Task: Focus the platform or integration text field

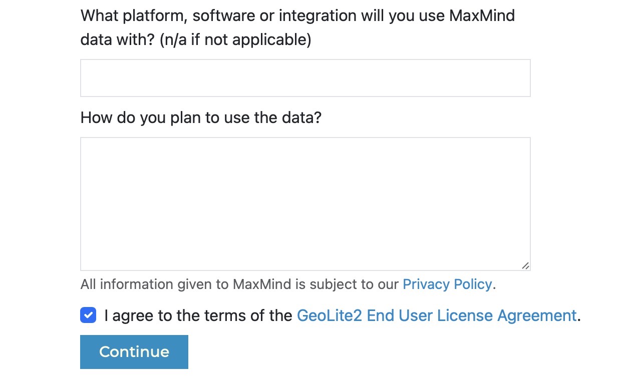Action: [x=305, y=78]
